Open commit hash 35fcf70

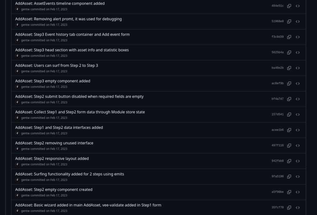click(x=277, y=208)
